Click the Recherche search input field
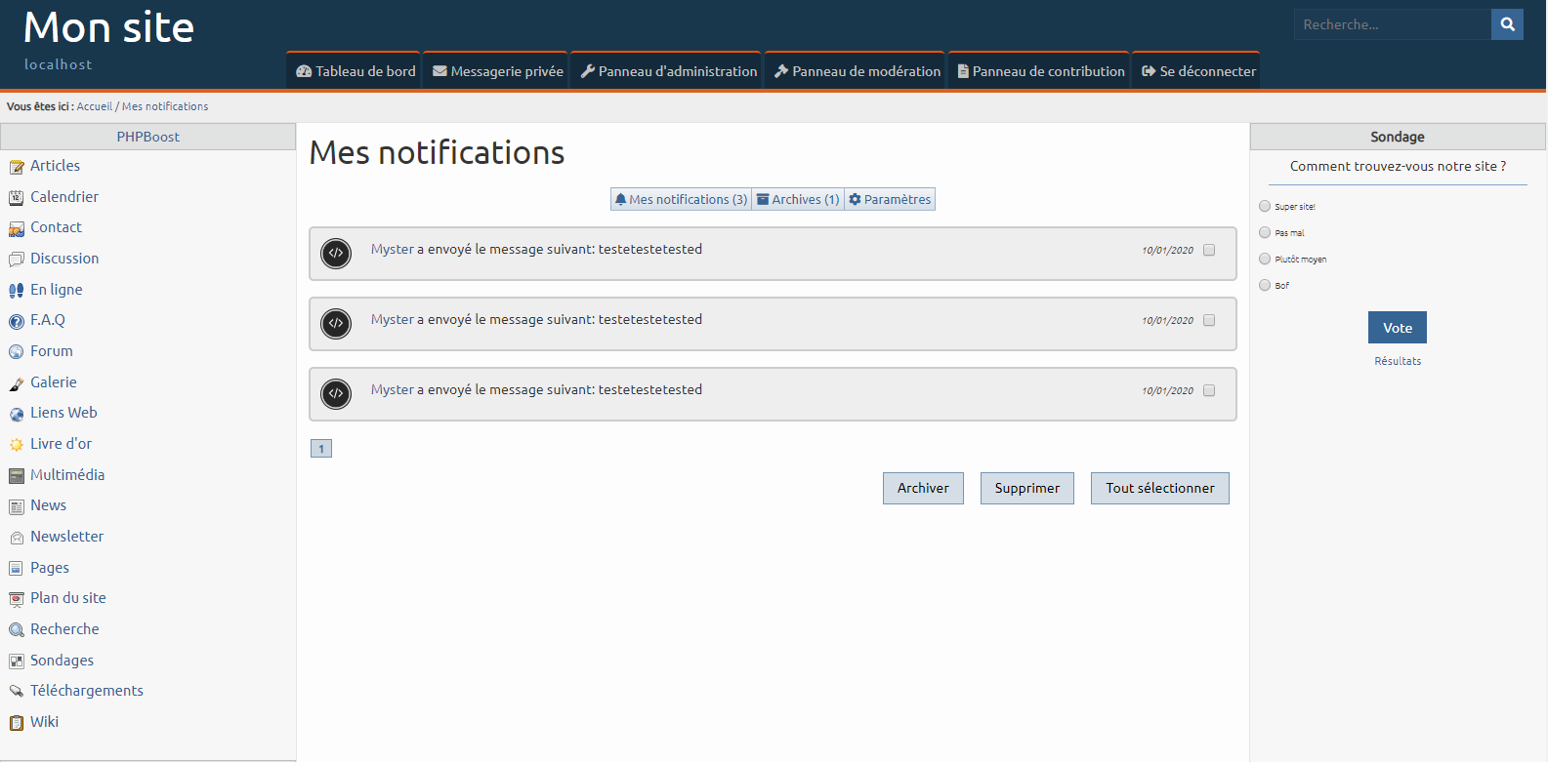Image resolution: width=1548 pixels, height=762 pixels. pos(1392,24)
